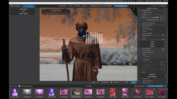Open the Presets button
Viewport: 177px width, 99px height.
coord(162,6)
